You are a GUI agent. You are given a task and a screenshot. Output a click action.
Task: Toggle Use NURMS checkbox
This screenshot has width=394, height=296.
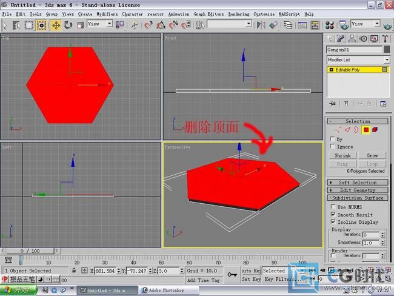333,207
